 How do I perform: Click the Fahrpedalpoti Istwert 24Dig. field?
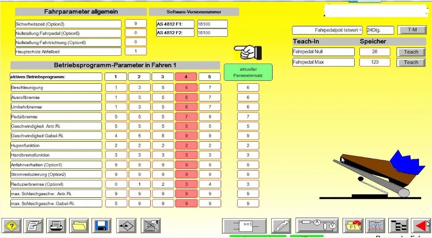380,30
